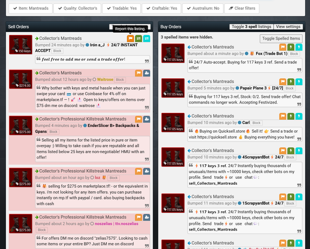Click Toggle Spelled Items button
Screen dimensions: 310x249
click(281, 39)
